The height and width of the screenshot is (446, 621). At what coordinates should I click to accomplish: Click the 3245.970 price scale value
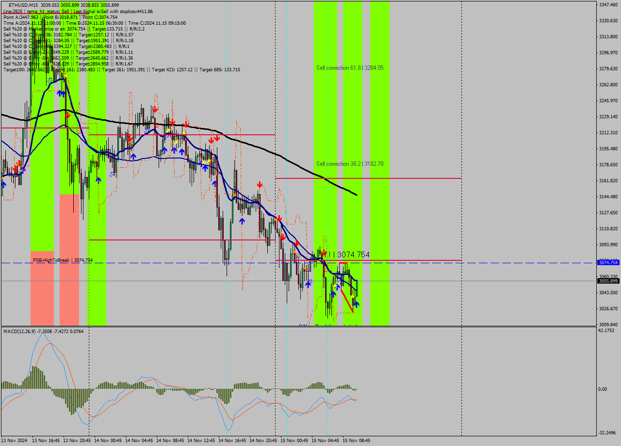click(x=608, y=101)
